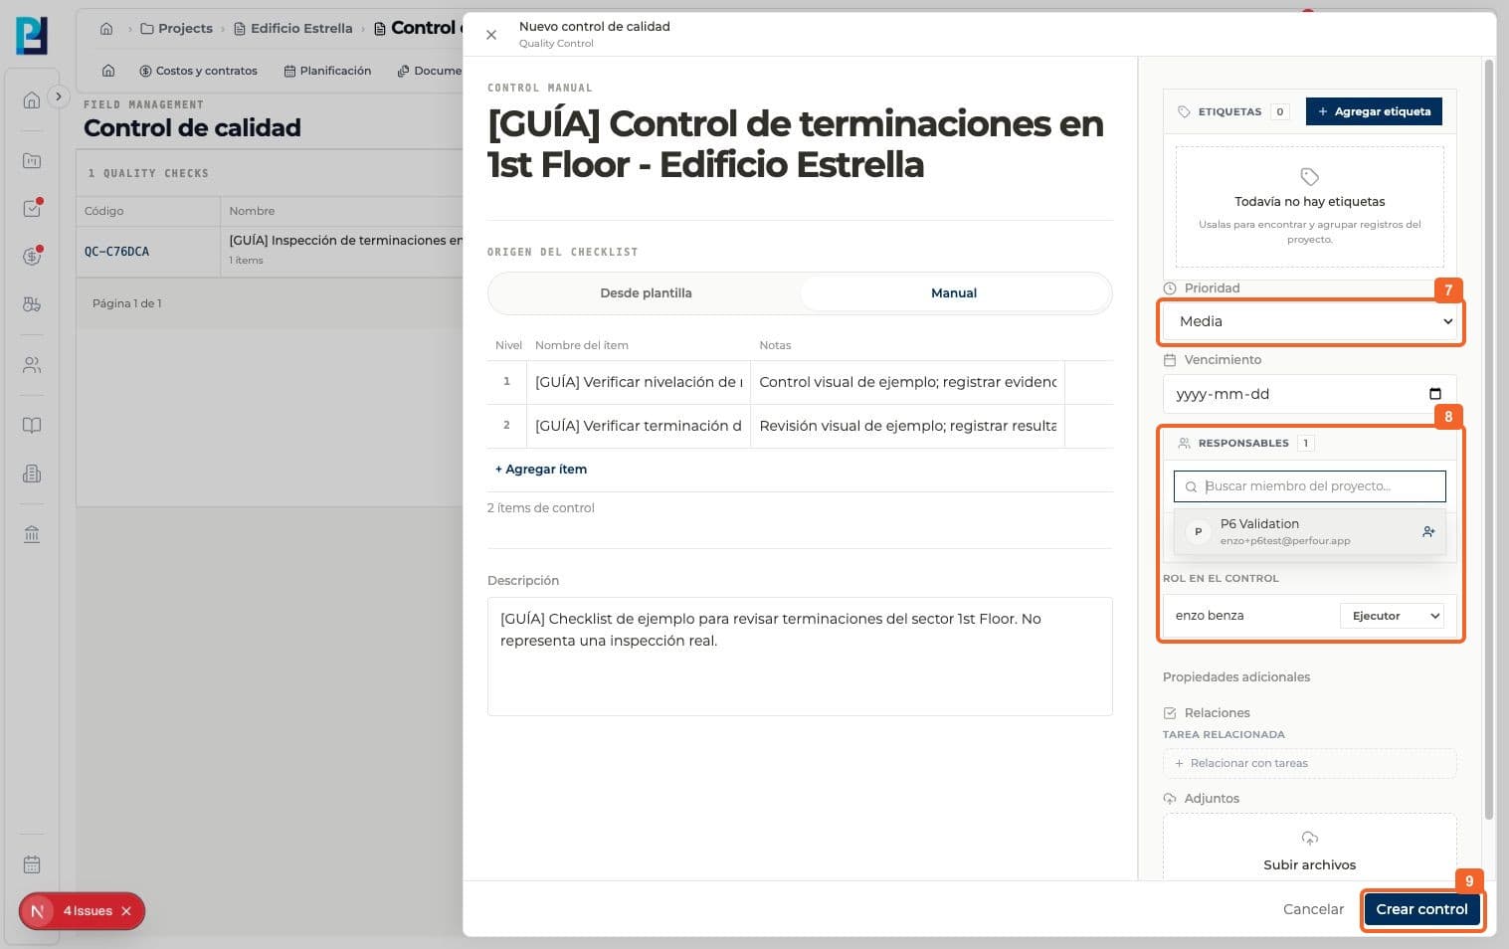Open the book icon in sidebar
This screenshot has height=949, width=1509.
point(32,426)
